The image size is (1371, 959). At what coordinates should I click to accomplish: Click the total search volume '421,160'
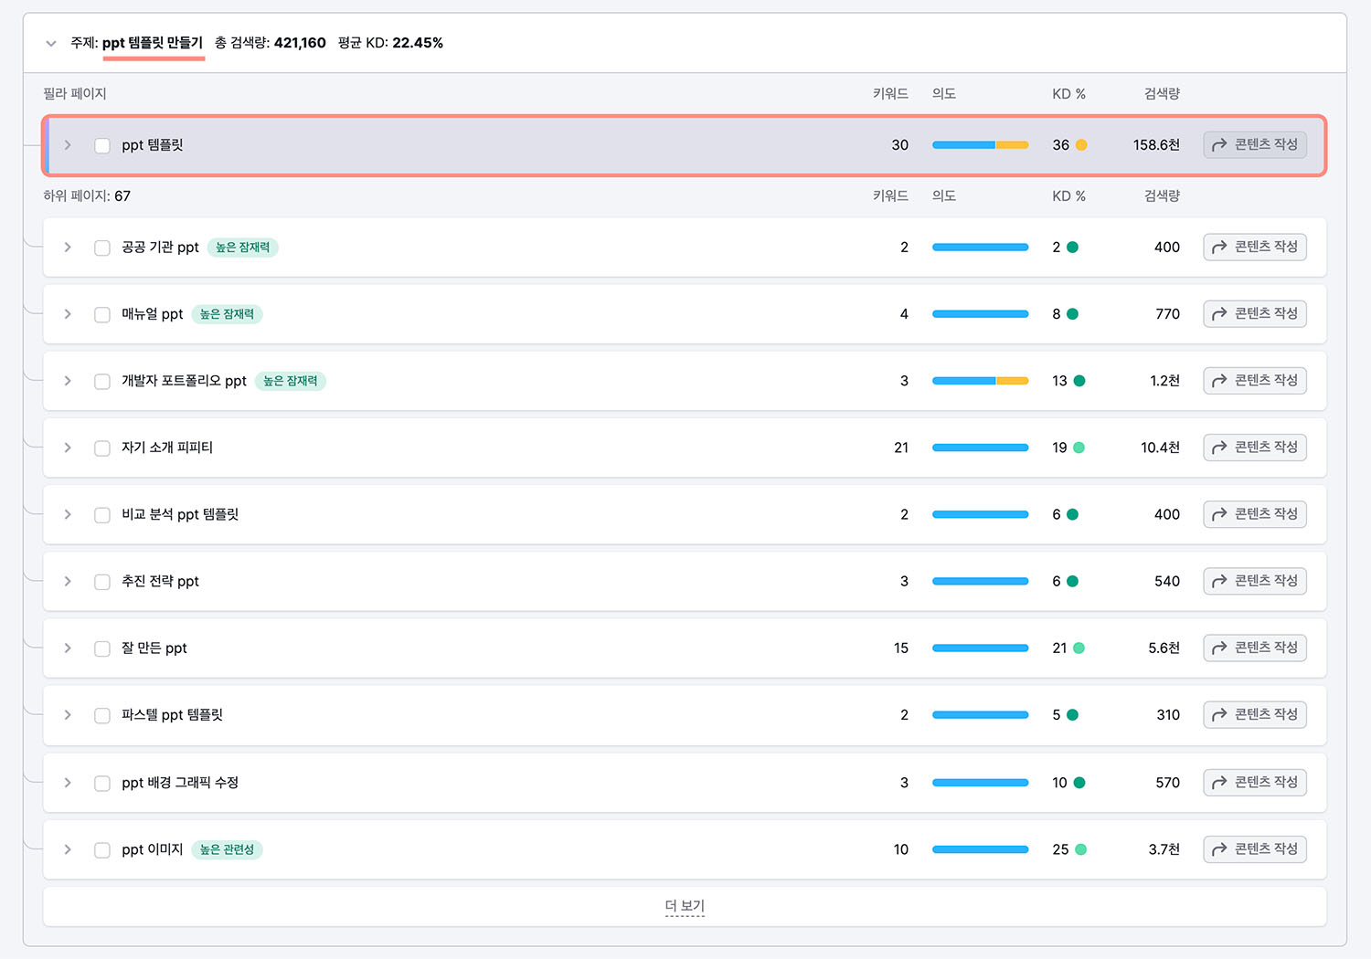pyautogui.click(x=300, y=43)
